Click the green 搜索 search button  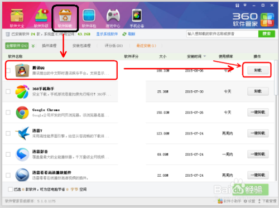click(267, 33)
